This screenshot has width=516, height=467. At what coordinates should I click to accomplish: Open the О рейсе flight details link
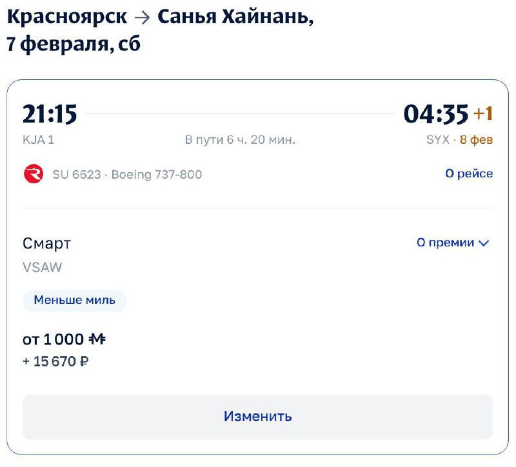(469, 174)
